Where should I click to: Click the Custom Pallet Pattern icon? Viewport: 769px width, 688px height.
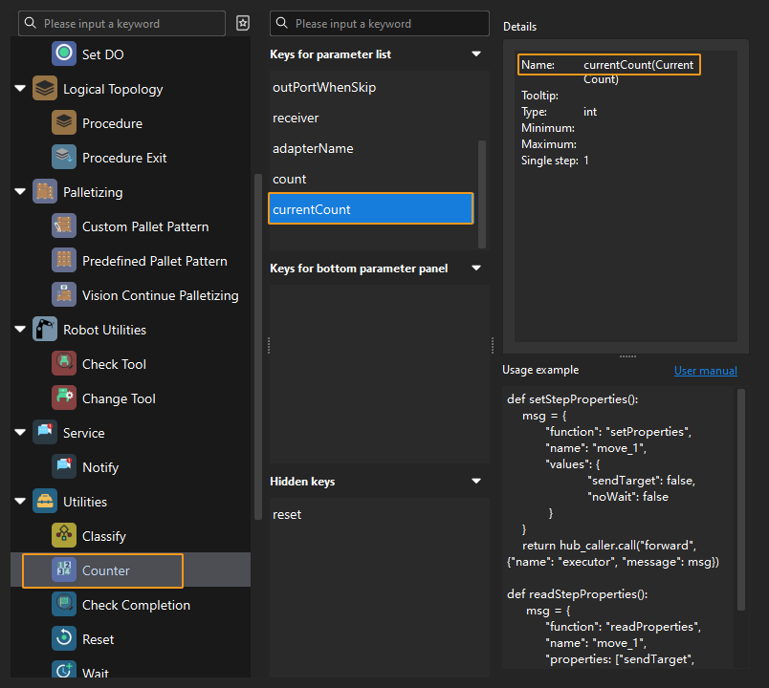pos(64,226)
